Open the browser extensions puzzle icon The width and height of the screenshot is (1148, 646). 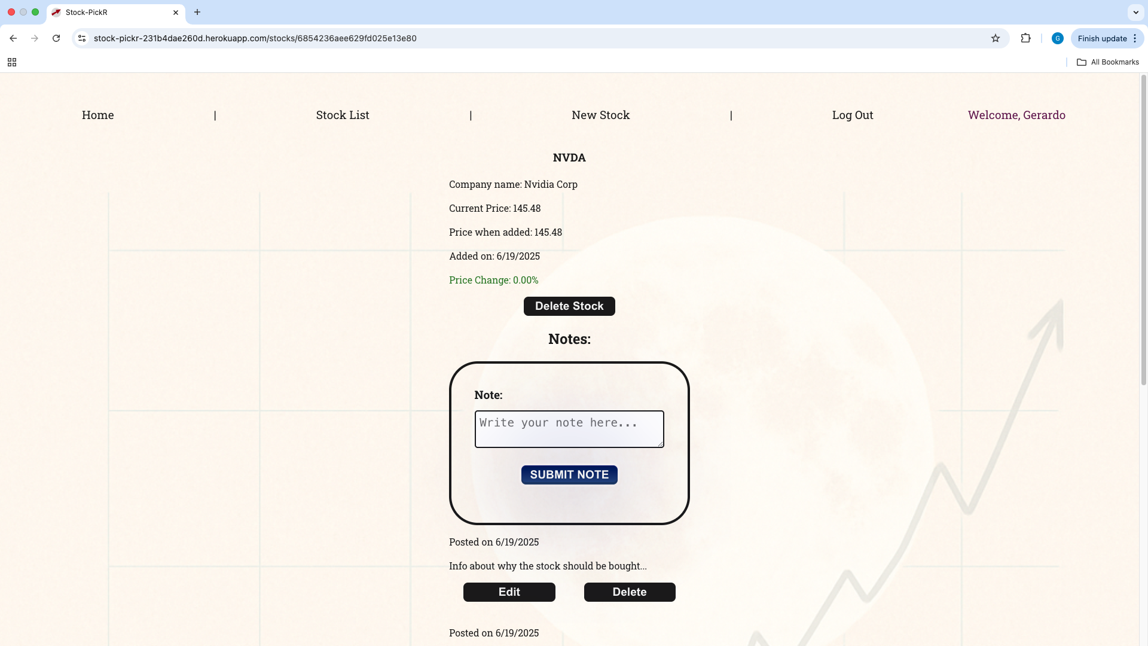[x=1026, y=38]
